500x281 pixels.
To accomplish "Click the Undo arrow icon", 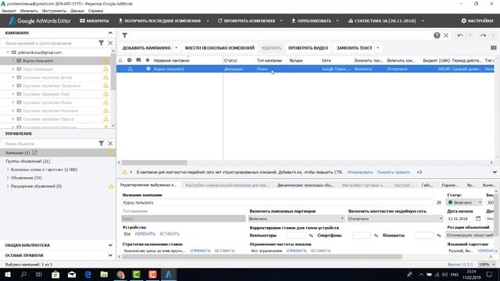I will 460,35.
